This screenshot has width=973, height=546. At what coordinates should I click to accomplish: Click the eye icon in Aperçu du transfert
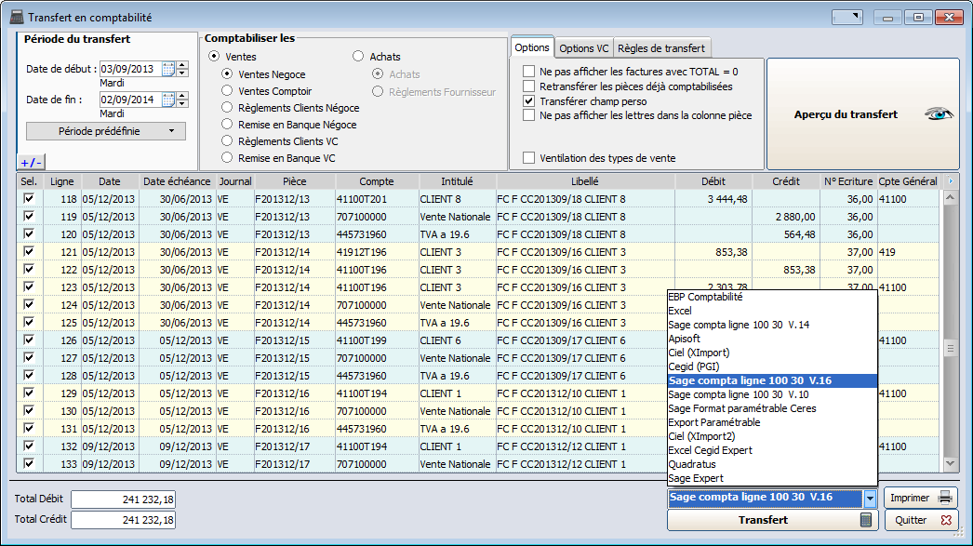pos(939,114)
